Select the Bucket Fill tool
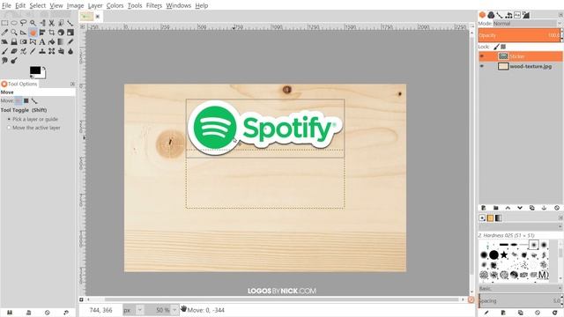 51,41
